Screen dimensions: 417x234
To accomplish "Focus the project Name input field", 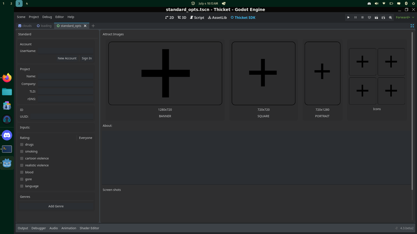I will click(65, 76).
